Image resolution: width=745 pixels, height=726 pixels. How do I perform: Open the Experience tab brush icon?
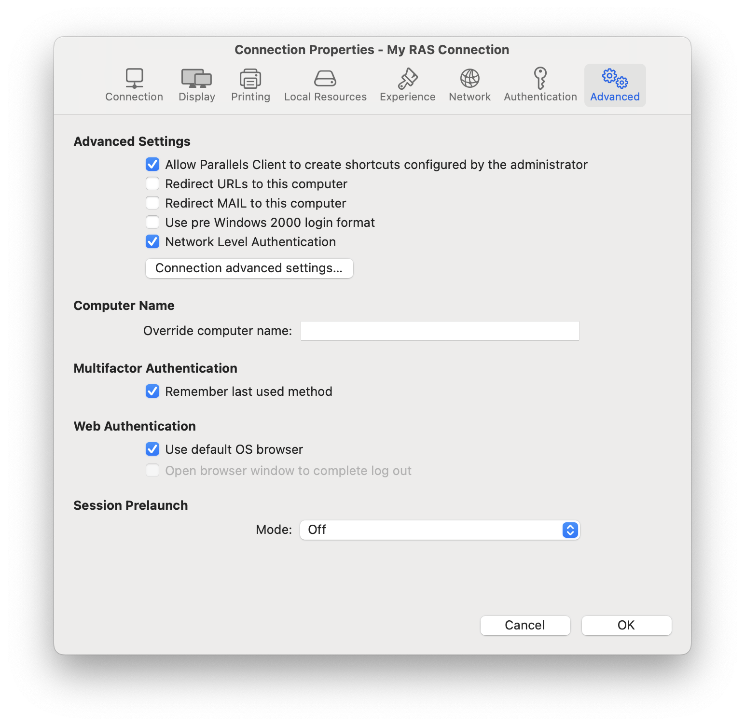point(408,78)
